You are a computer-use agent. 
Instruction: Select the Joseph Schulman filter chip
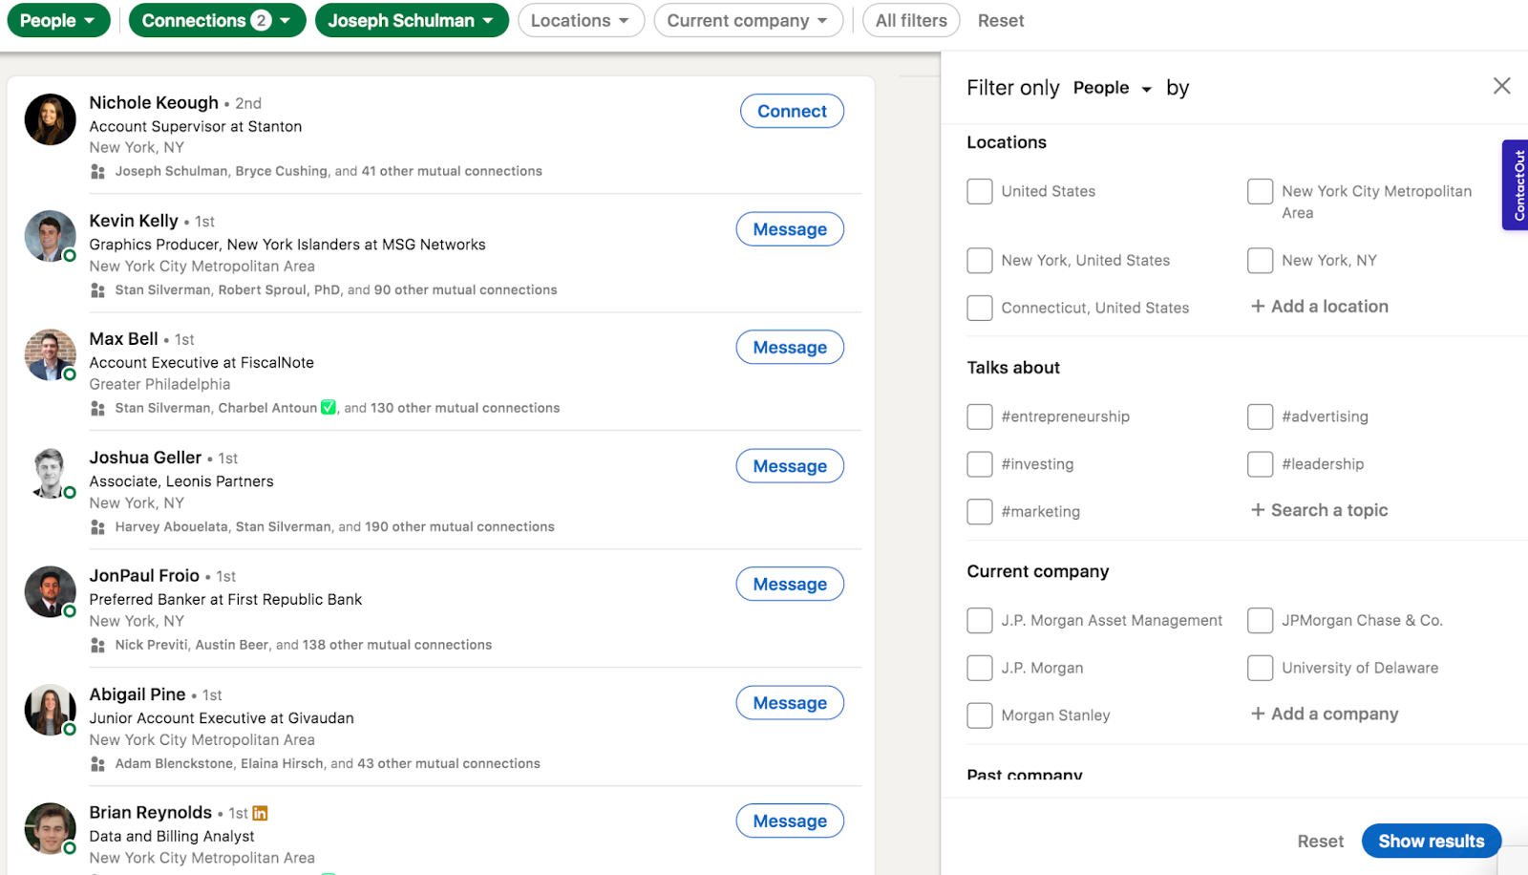[412, 20]
